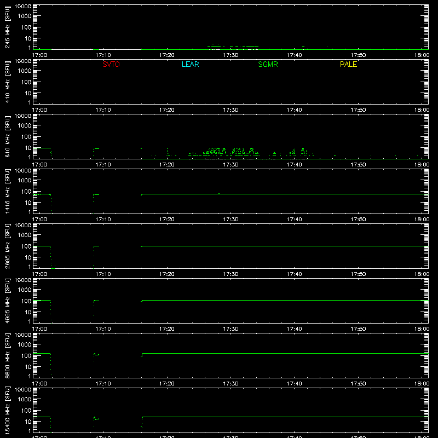Click 17:10 time label under 410 MHz plot
438x438 pixels.
[x=103, y=110]
